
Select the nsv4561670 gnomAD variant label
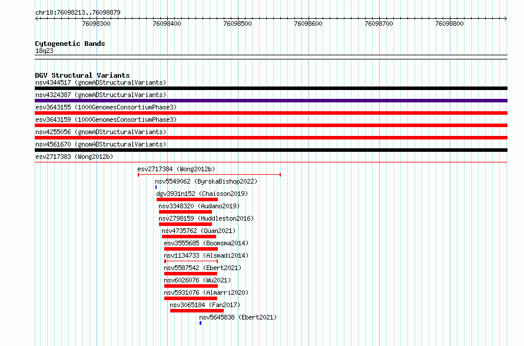point(101,144)
